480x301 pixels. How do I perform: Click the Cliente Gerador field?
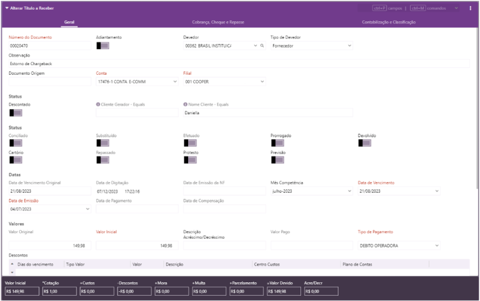pyautogui.click(x=137, y=113)
